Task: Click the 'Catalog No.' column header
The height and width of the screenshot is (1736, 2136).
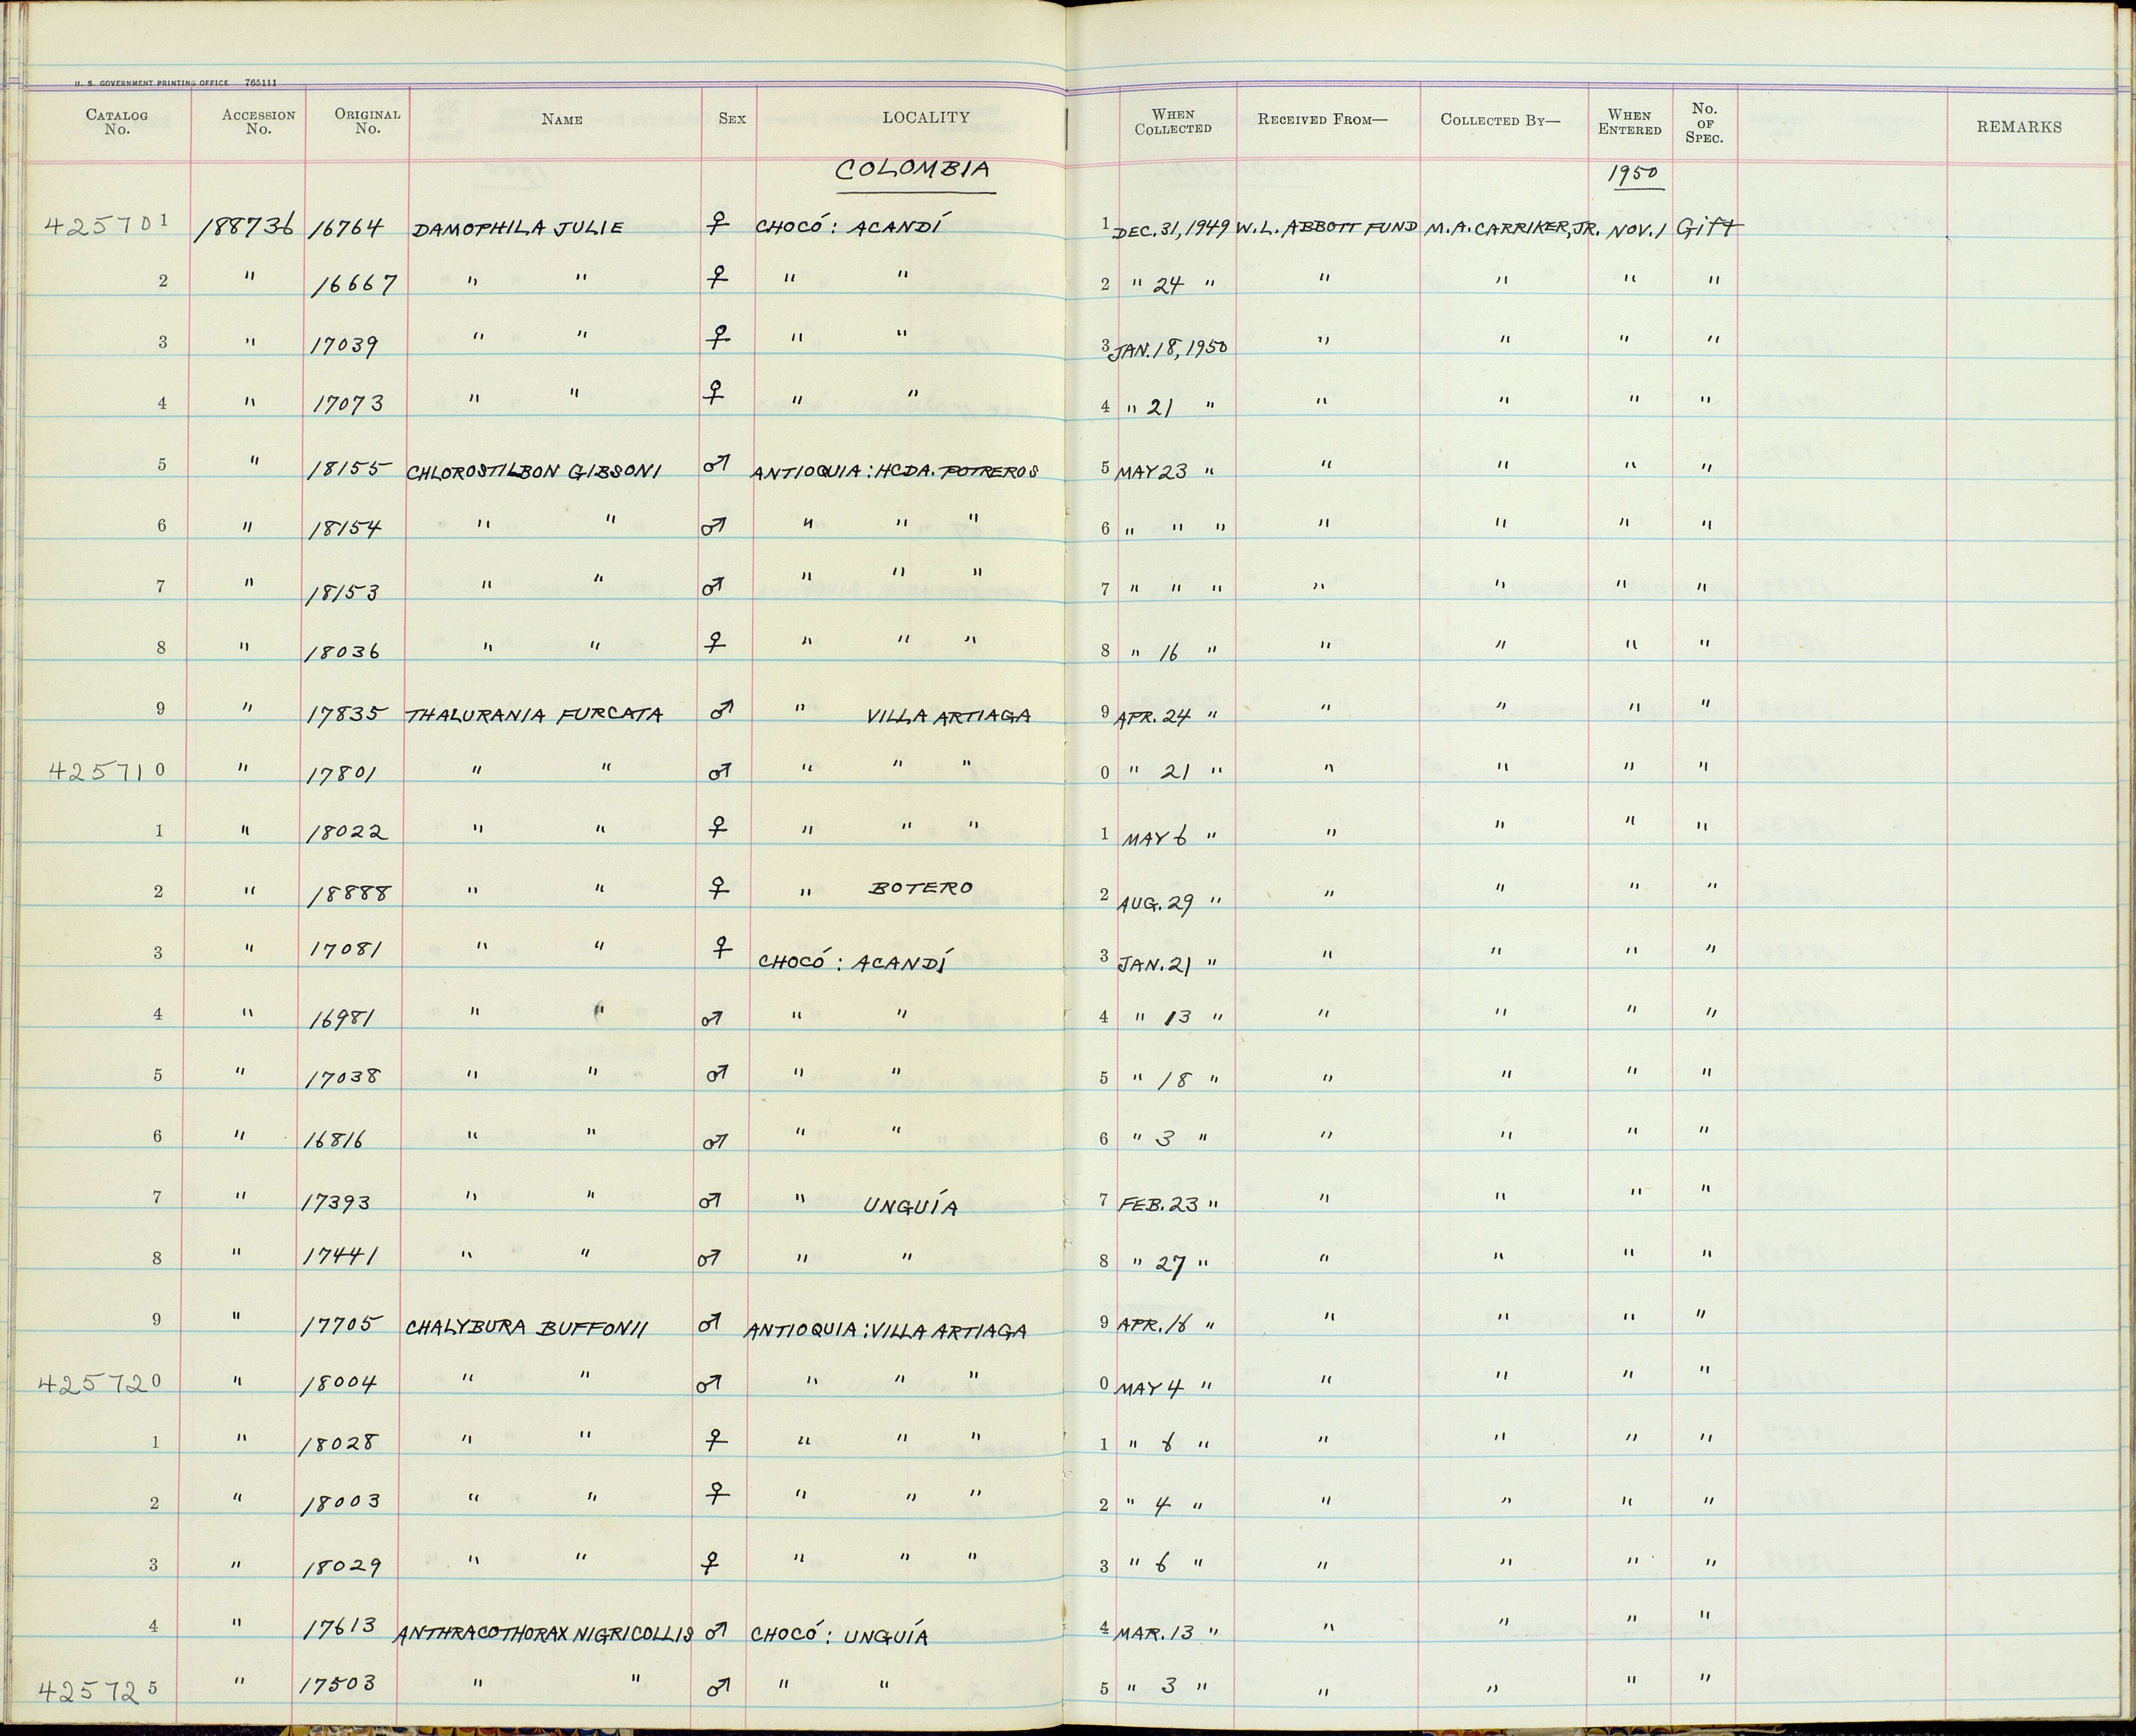Action: coord(117,122)
